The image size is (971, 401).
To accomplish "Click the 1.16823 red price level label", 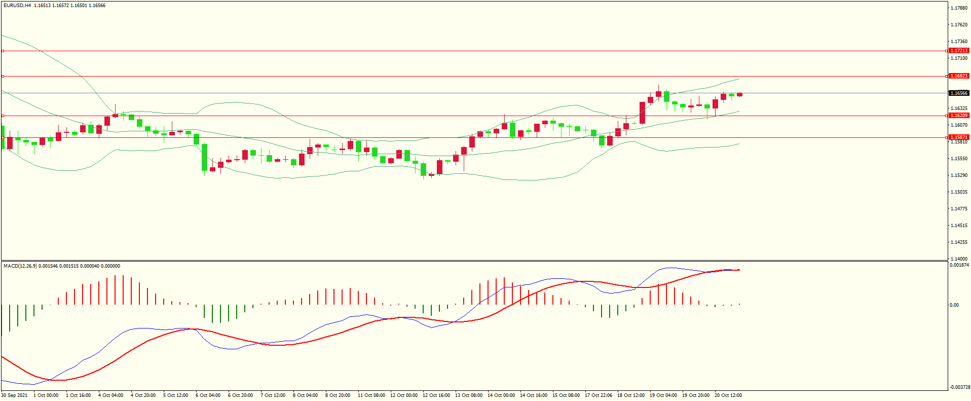I will click(958, 76).
